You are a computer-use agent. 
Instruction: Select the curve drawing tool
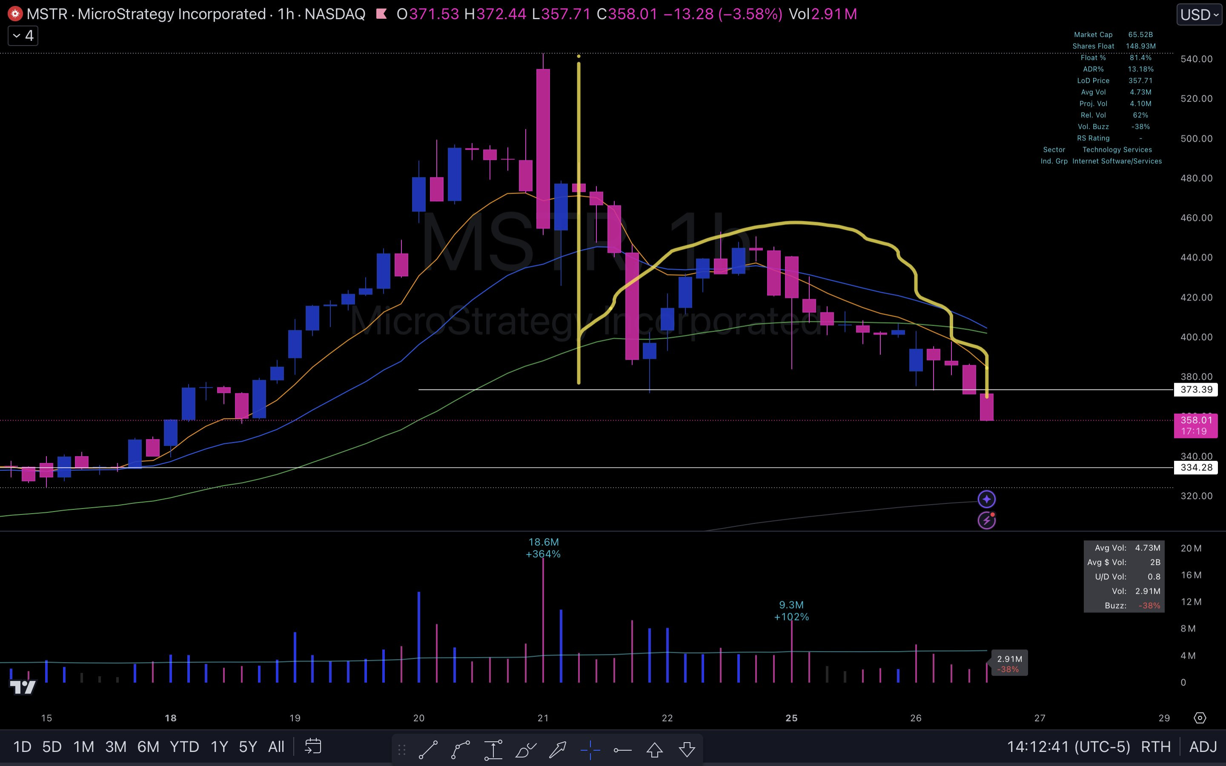[x=461, y=749]
